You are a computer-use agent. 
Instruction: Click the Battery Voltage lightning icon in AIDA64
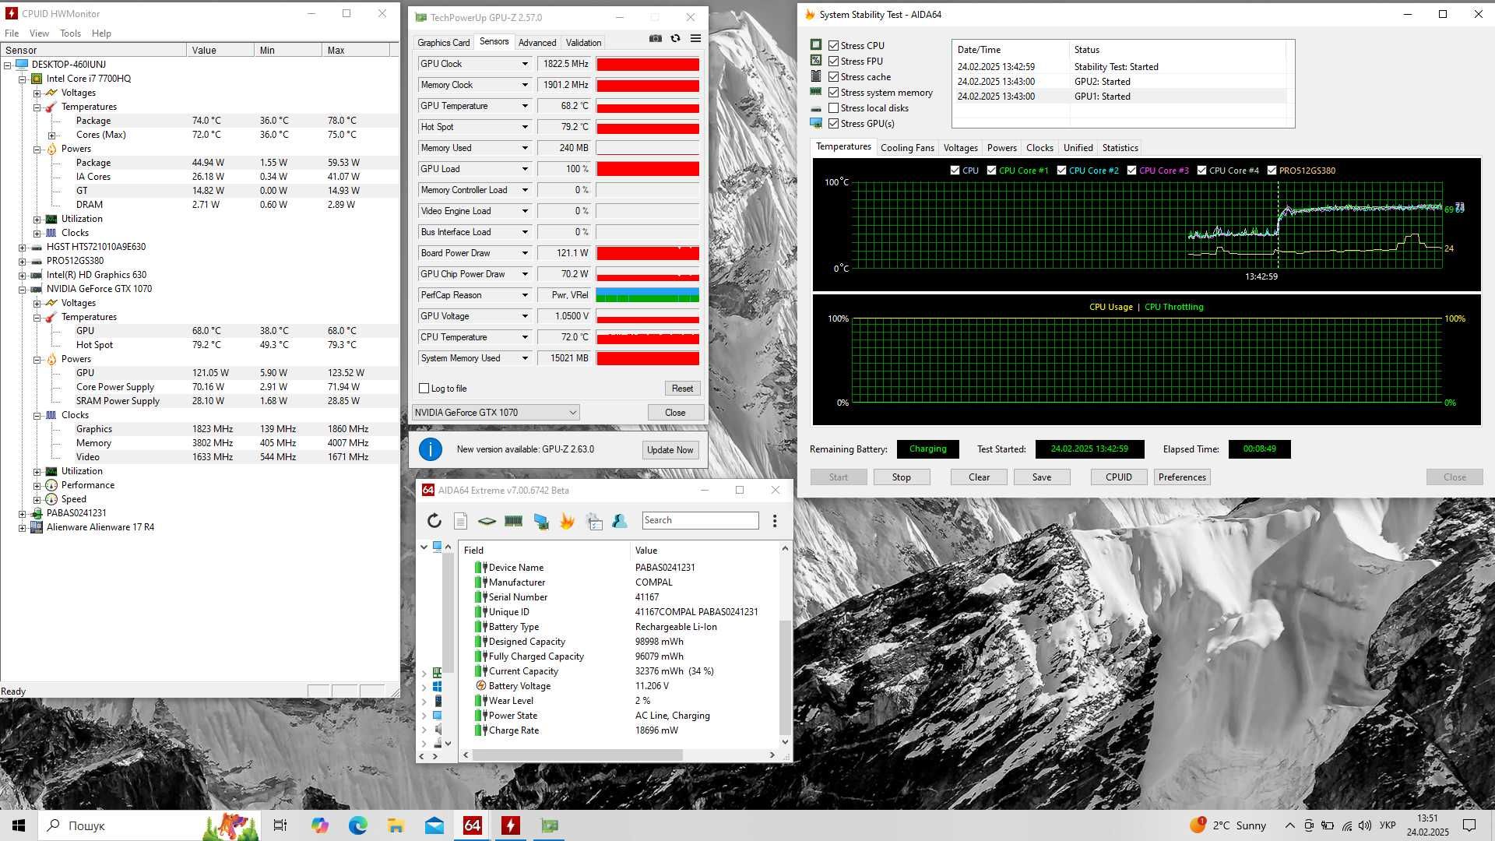pyautogui.click(x=480, y=686)
